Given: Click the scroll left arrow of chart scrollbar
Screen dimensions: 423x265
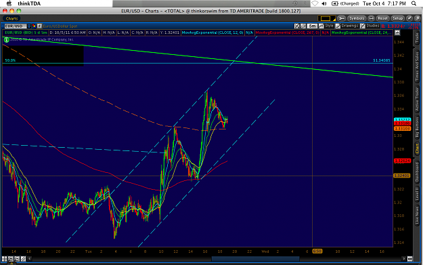Looking at the screenshot, I should click(30, 259).
